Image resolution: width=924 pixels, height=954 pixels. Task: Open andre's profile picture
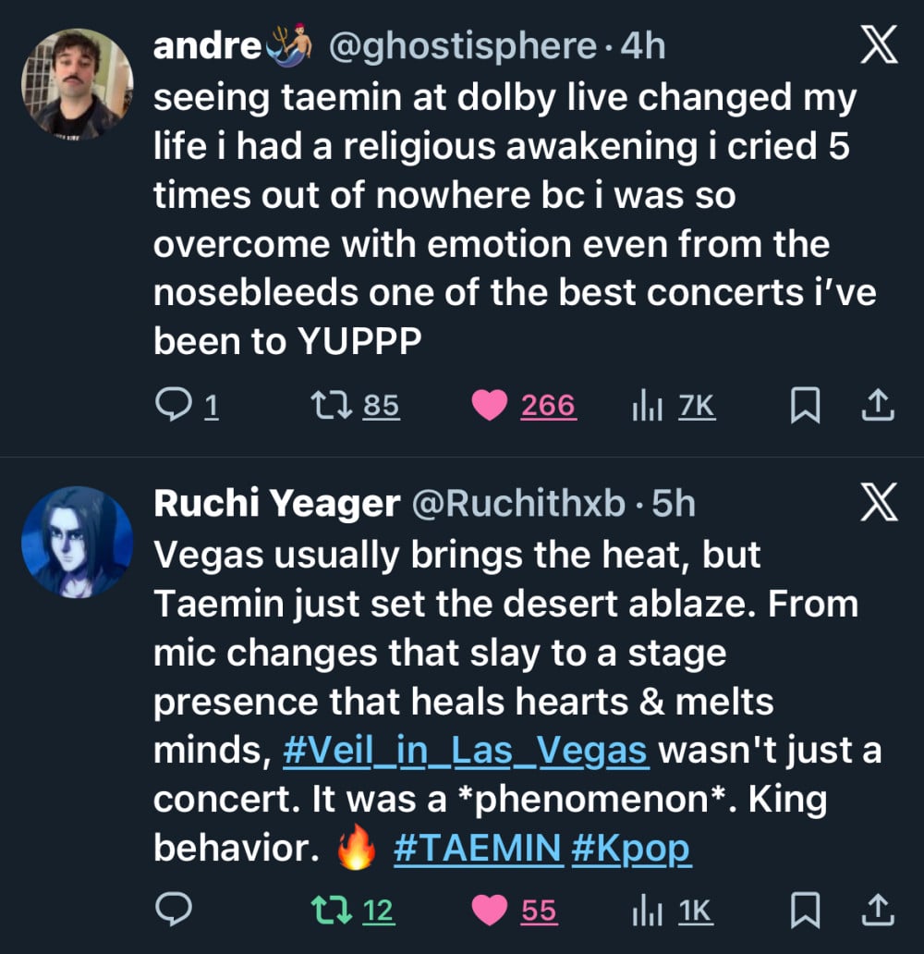(78, 83)
